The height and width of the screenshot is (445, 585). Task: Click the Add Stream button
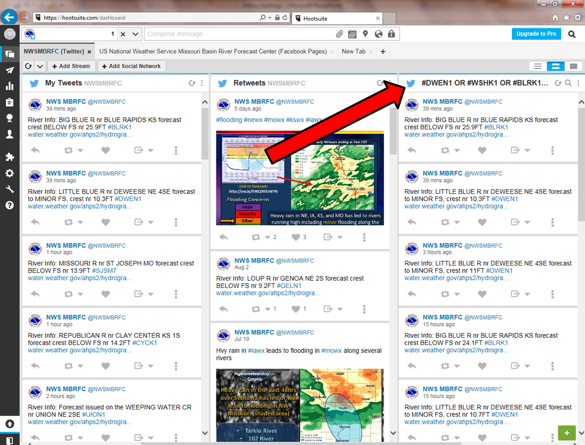click(71, 66)
